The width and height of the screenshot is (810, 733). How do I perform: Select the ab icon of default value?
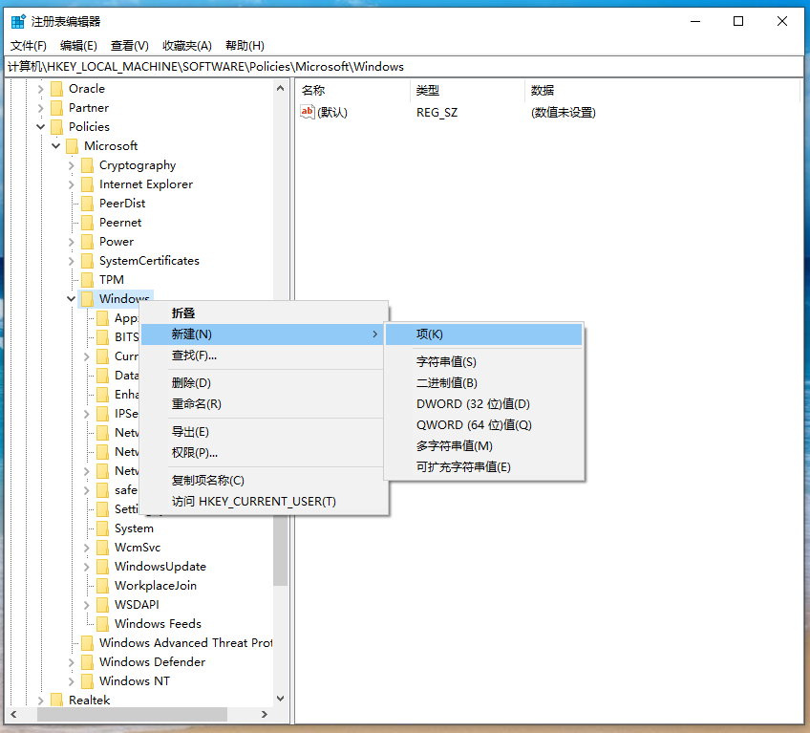point(307,112)
